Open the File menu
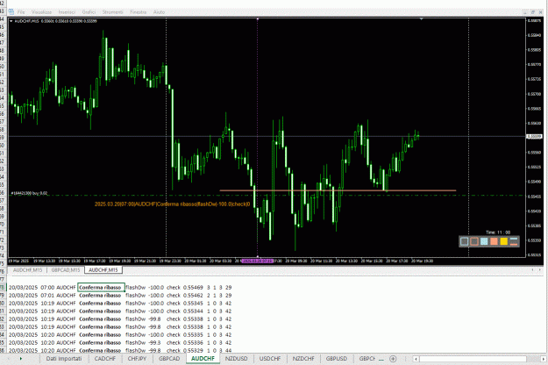The height and width of the screenshot is (365, 548). click(x=21, y=12)
